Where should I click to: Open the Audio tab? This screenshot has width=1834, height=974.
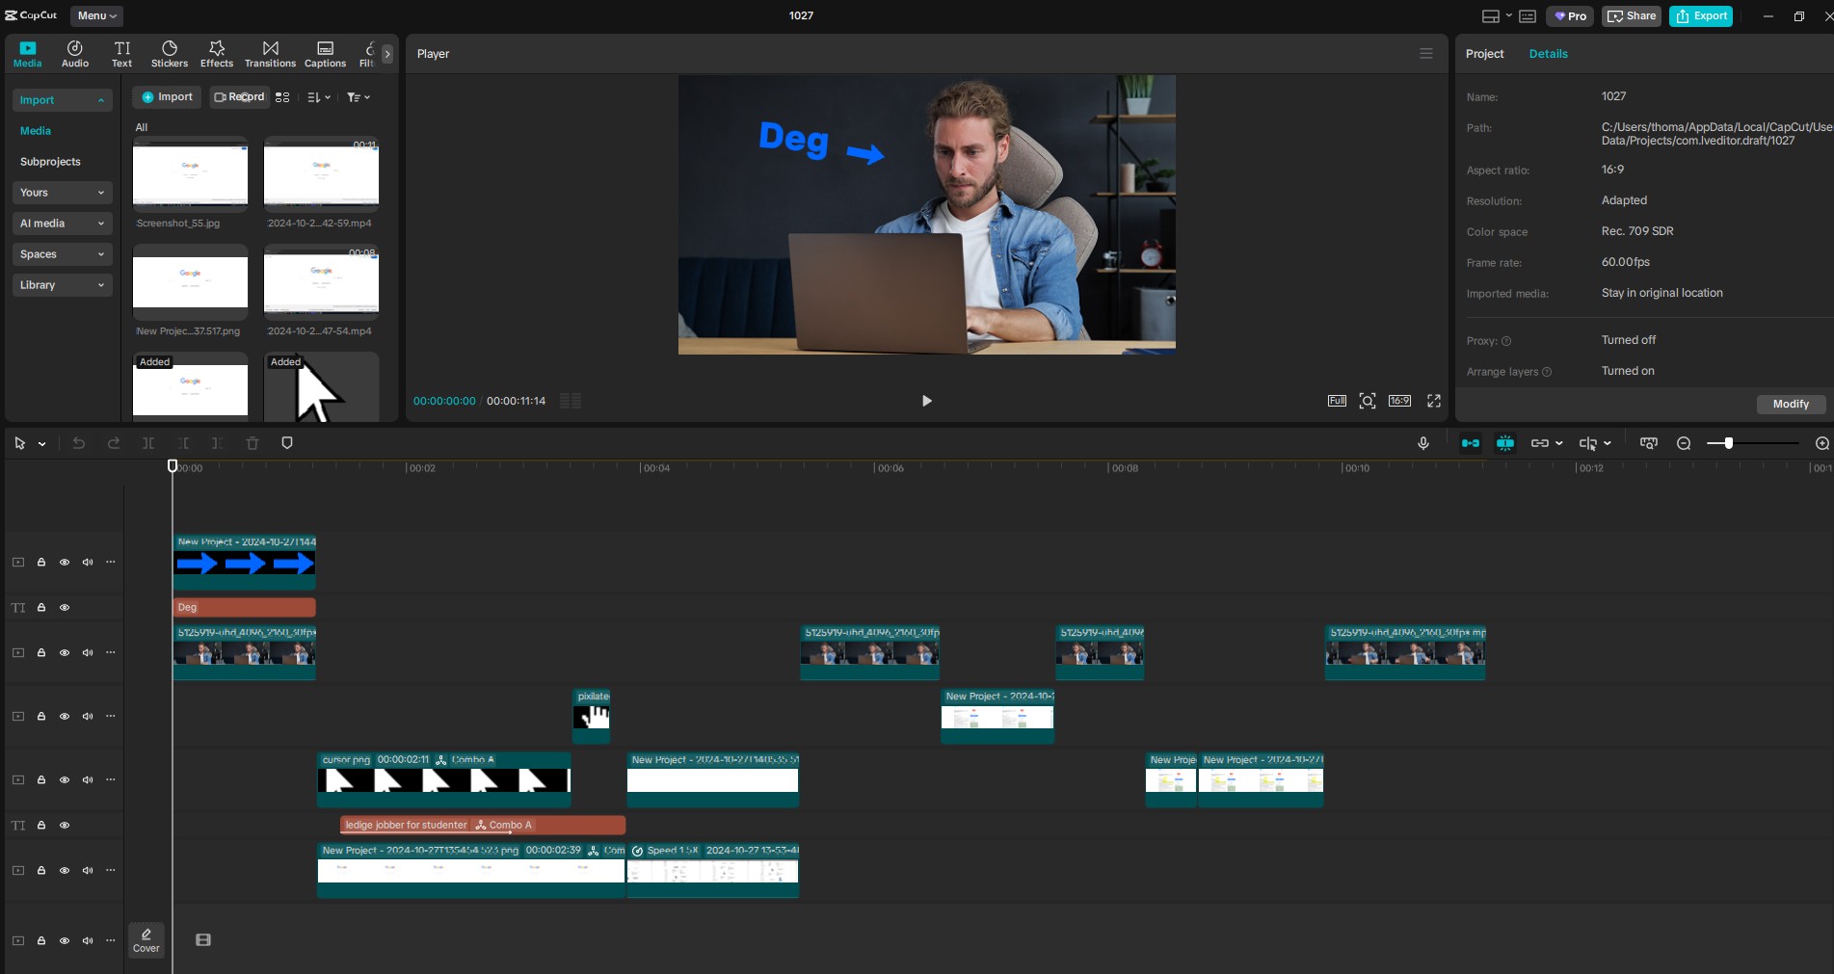point(75,54)
